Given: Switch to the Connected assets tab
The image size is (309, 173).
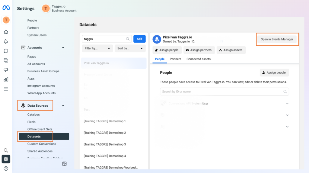Looking at the screenshot, I should point(199,59).
